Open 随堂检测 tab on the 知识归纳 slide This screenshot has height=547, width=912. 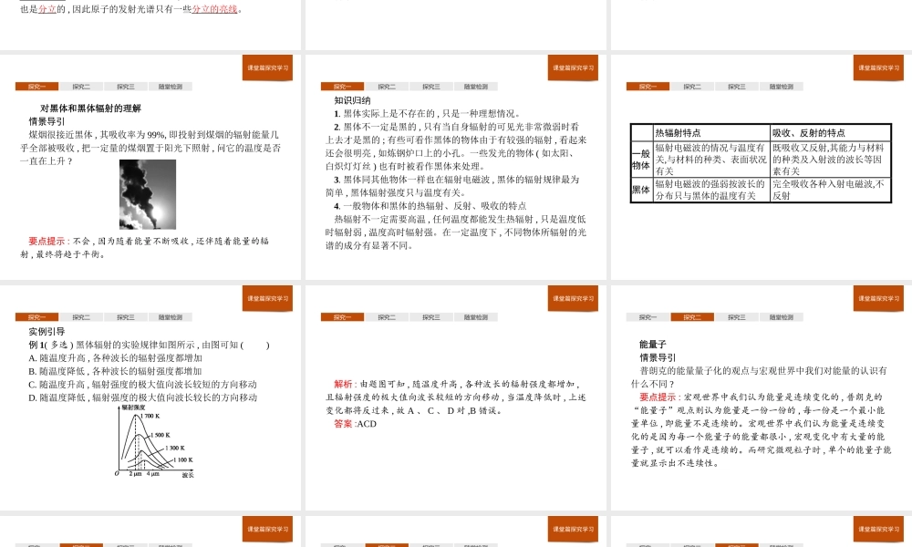pos(475,87)
